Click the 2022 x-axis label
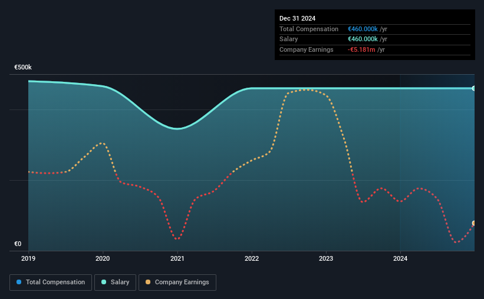484x299 pixels. click(x=252, y=258)
